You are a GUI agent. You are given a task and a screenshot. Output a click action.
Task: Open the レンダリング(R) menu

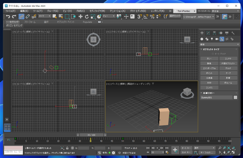click(158, 11)
